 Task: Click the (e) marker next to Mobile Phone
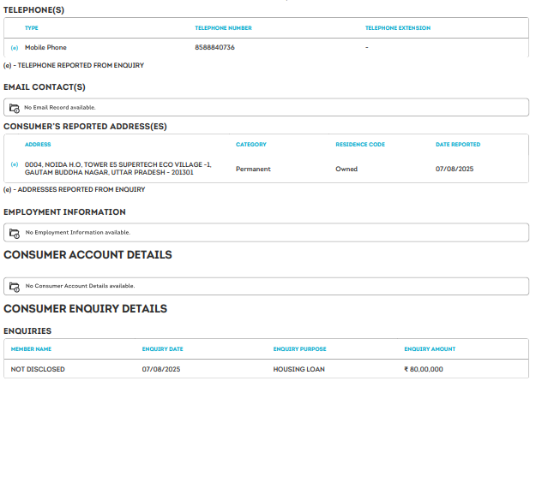click(14, 48)
